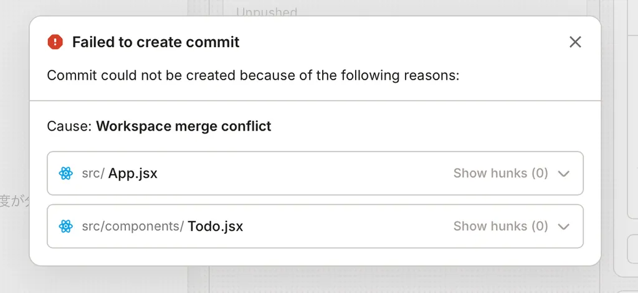Click the src/components/ path label
The height and width of the screenshot is (293, 638).
133,226
